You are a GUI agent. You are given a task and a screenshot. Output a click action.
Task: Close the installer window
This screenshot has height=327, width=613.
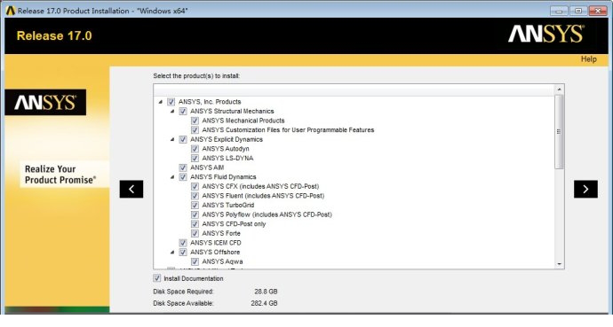598,11
